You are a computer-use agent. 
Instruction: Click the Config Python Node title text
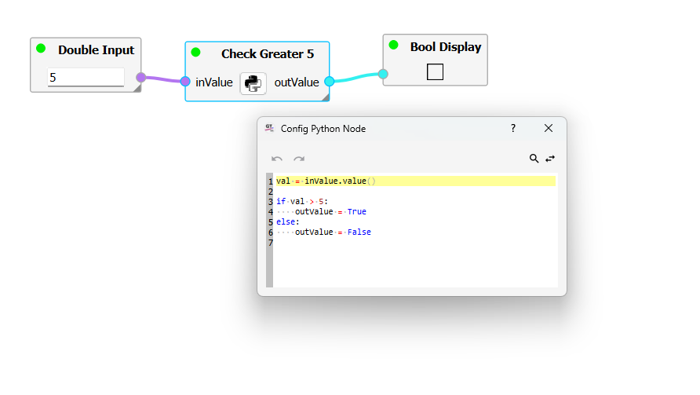coord(323,129)
